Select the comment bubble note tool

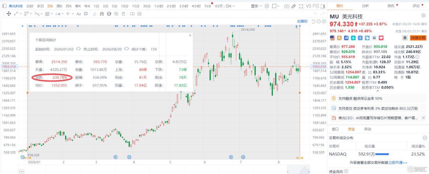coord(86,14)
